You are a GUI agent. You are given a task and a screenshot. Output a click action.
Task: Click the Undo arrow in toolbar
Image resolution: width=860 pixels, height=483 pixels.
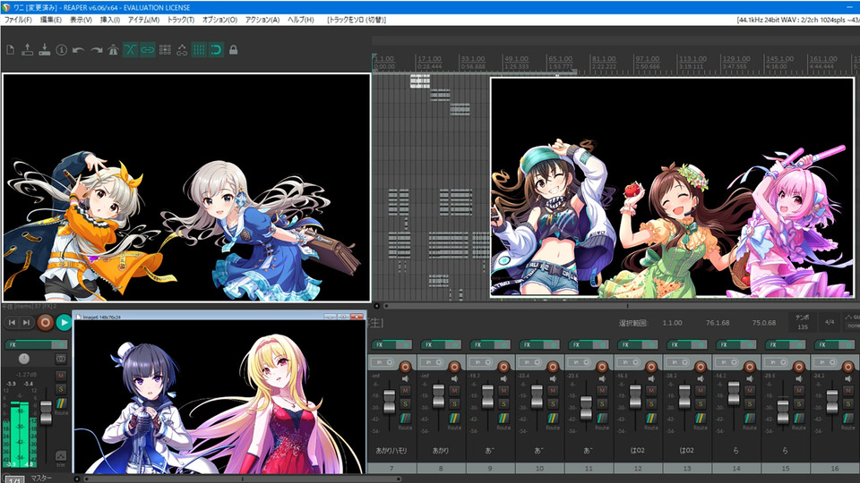(x=79, y=50)
